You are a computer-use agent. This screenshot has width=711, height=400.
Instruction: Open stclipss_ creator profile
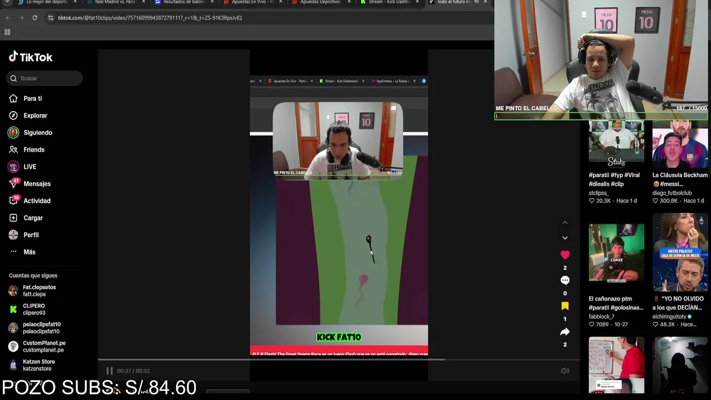pos(599,193)
